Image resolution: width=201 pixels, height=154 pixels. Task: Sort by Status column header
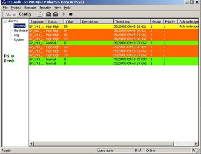pos(55,21)
